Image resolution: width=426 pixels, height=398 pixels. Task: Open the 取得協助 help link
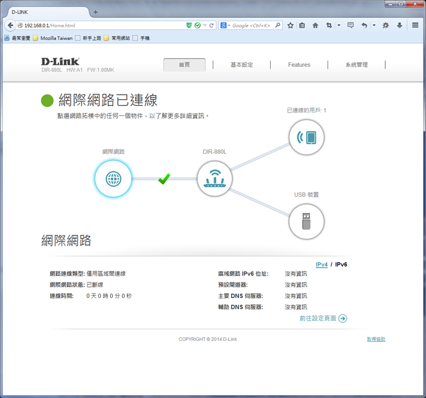[x=376, y=339]
